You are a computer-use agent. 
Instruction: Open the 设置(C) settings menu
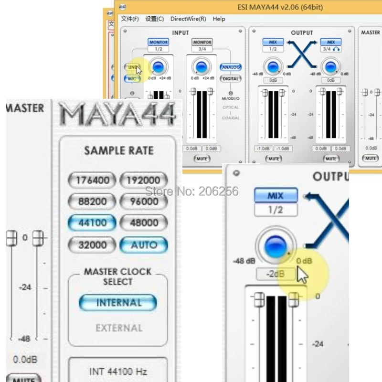[x=154, y=19]
